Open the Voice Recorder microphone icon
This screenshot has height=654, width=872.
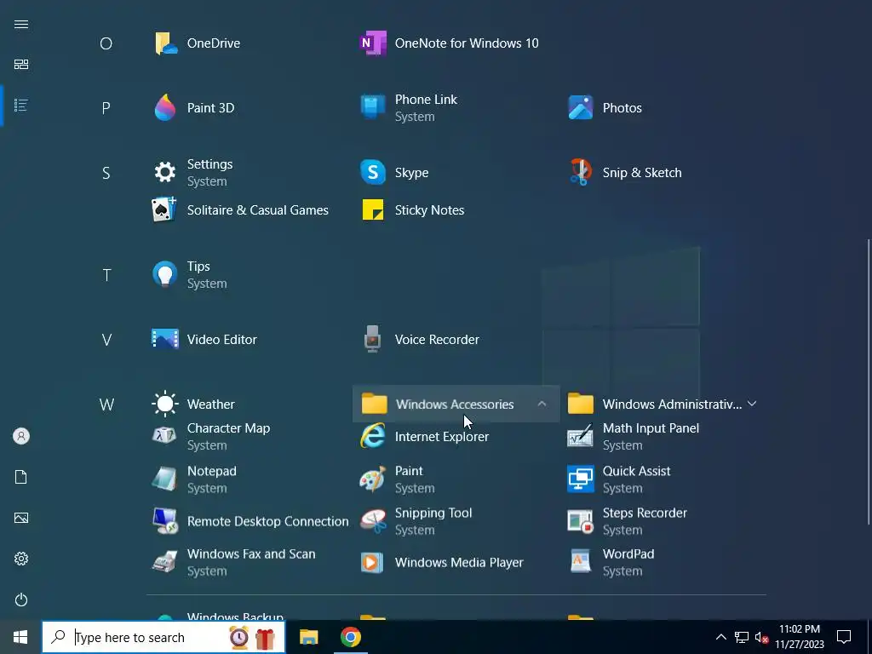373,339
